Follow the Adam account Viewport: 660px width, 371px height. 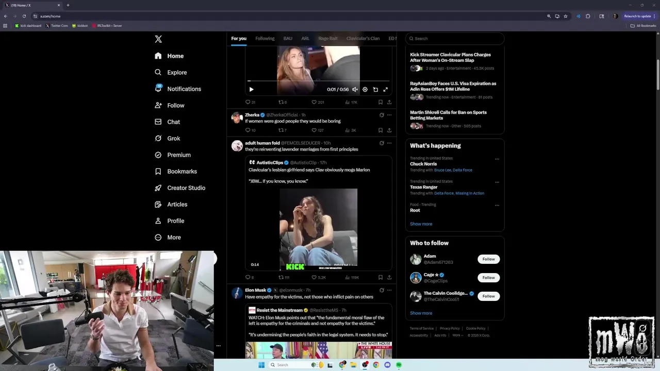point(488,259)
